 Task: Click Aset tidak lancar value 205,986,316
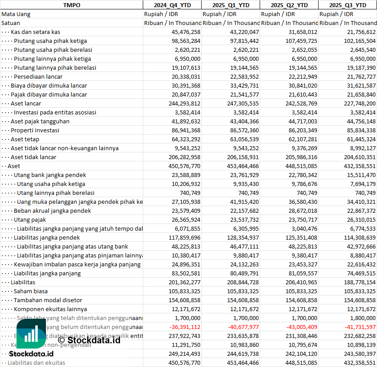pos(301,157)
